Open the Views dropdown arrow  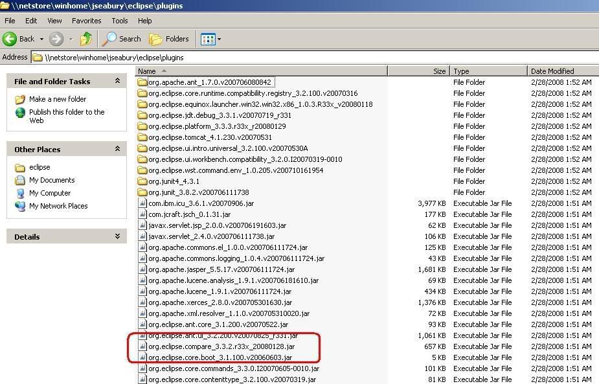click(x=219, y=40)
